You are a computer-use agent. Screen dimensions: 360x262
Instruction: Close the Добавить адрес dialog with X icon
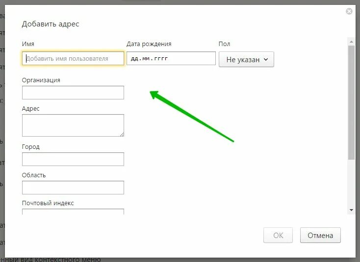(x=349, y=11)
